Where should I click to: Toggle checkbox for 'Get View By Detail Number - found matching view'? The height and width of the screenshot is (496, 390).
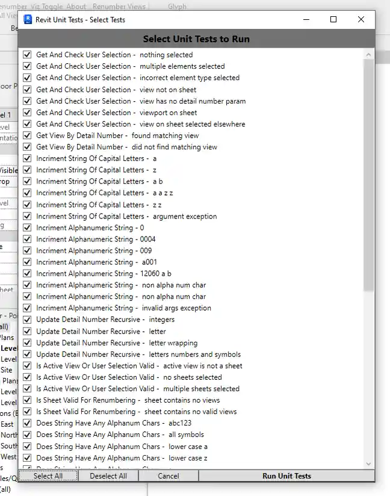[27, 135]
